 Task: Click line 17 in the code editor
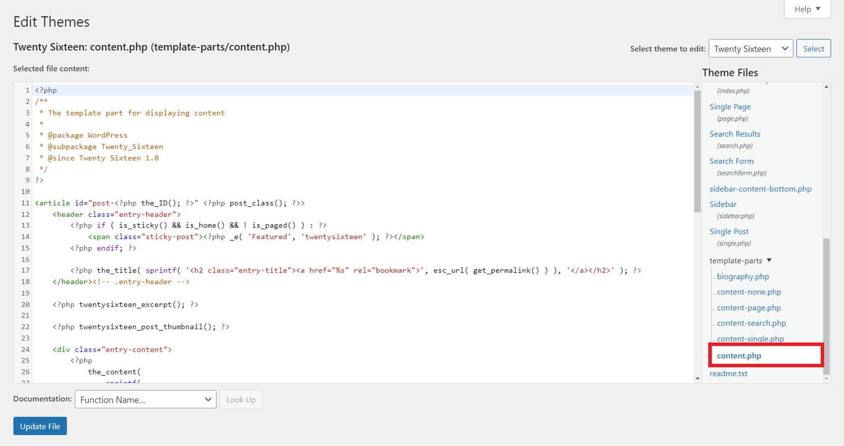(x=247, y=270)
